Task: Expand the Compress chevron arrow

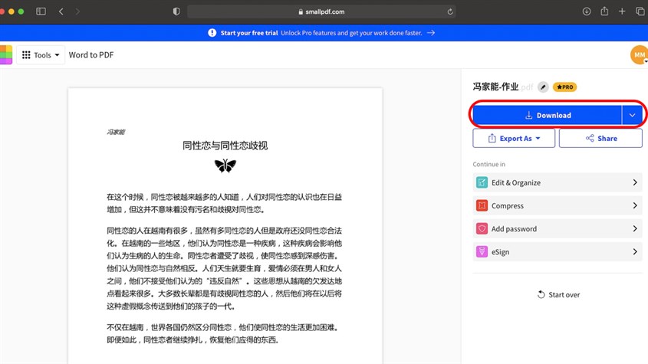Action: pyautogui.click(x=635, y=206)
